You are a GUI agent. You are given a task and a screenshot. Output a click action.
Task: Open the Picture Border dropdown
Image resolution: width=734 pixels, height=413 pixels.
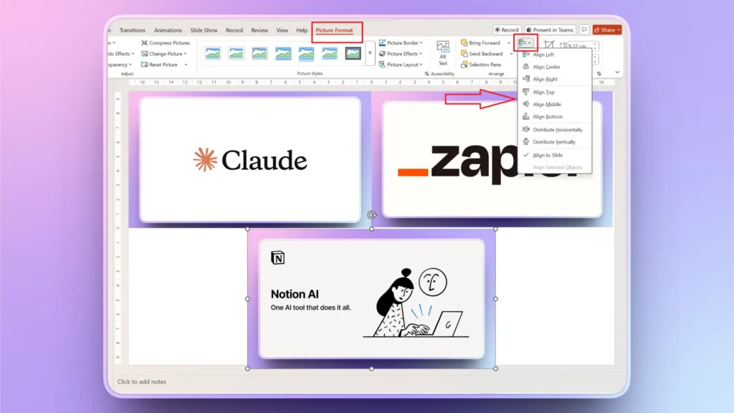(x=401, y=42)
